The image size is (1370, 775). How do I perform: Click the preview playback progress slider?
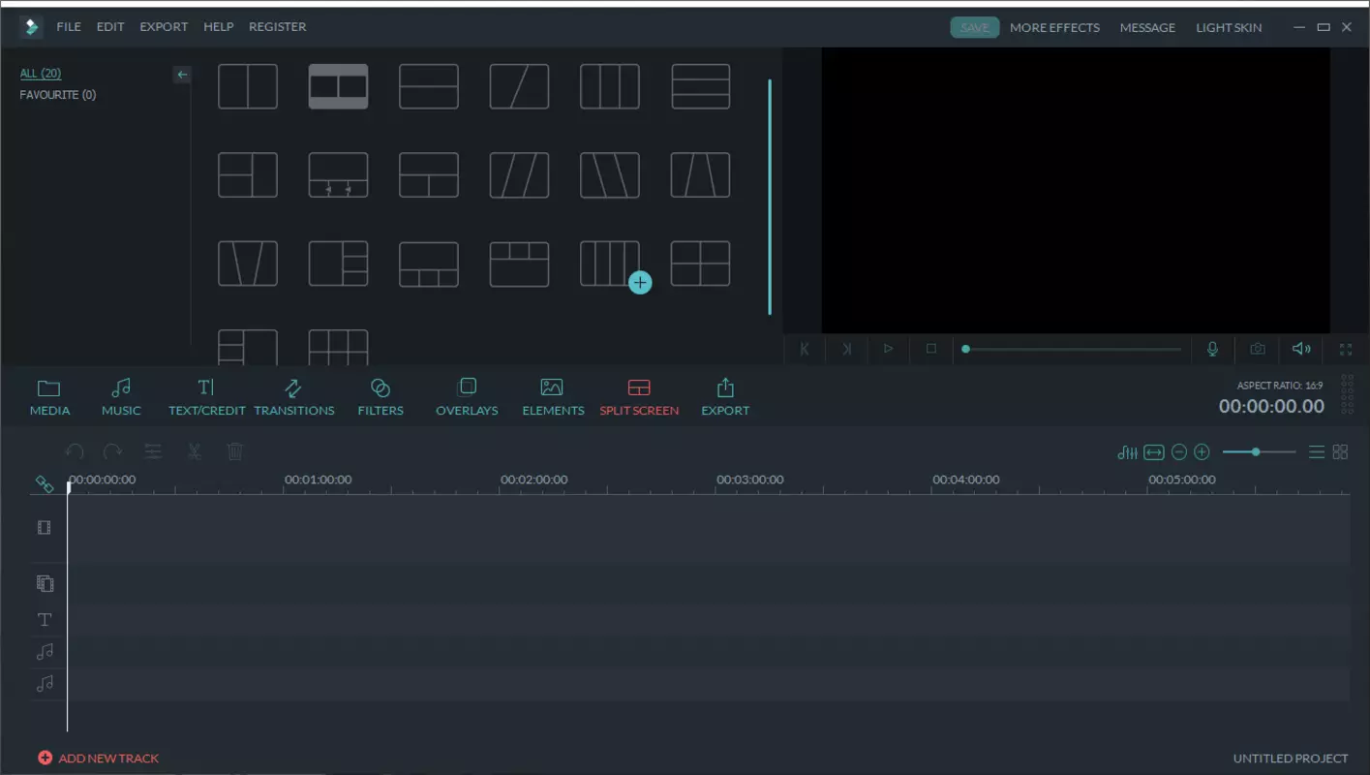click(x=1072, y=349)
